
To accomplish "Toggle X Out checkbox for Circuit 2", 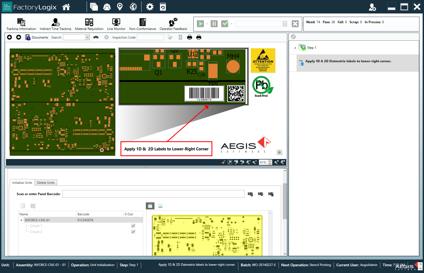I will [x=133, y=232].
